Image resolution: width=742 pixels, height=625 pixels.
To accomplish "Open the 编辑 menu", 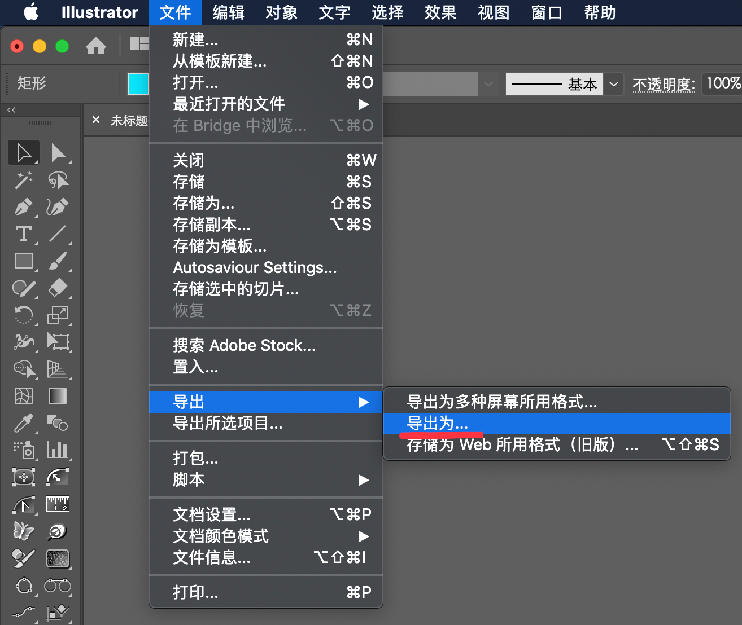I will pos(228,12).
